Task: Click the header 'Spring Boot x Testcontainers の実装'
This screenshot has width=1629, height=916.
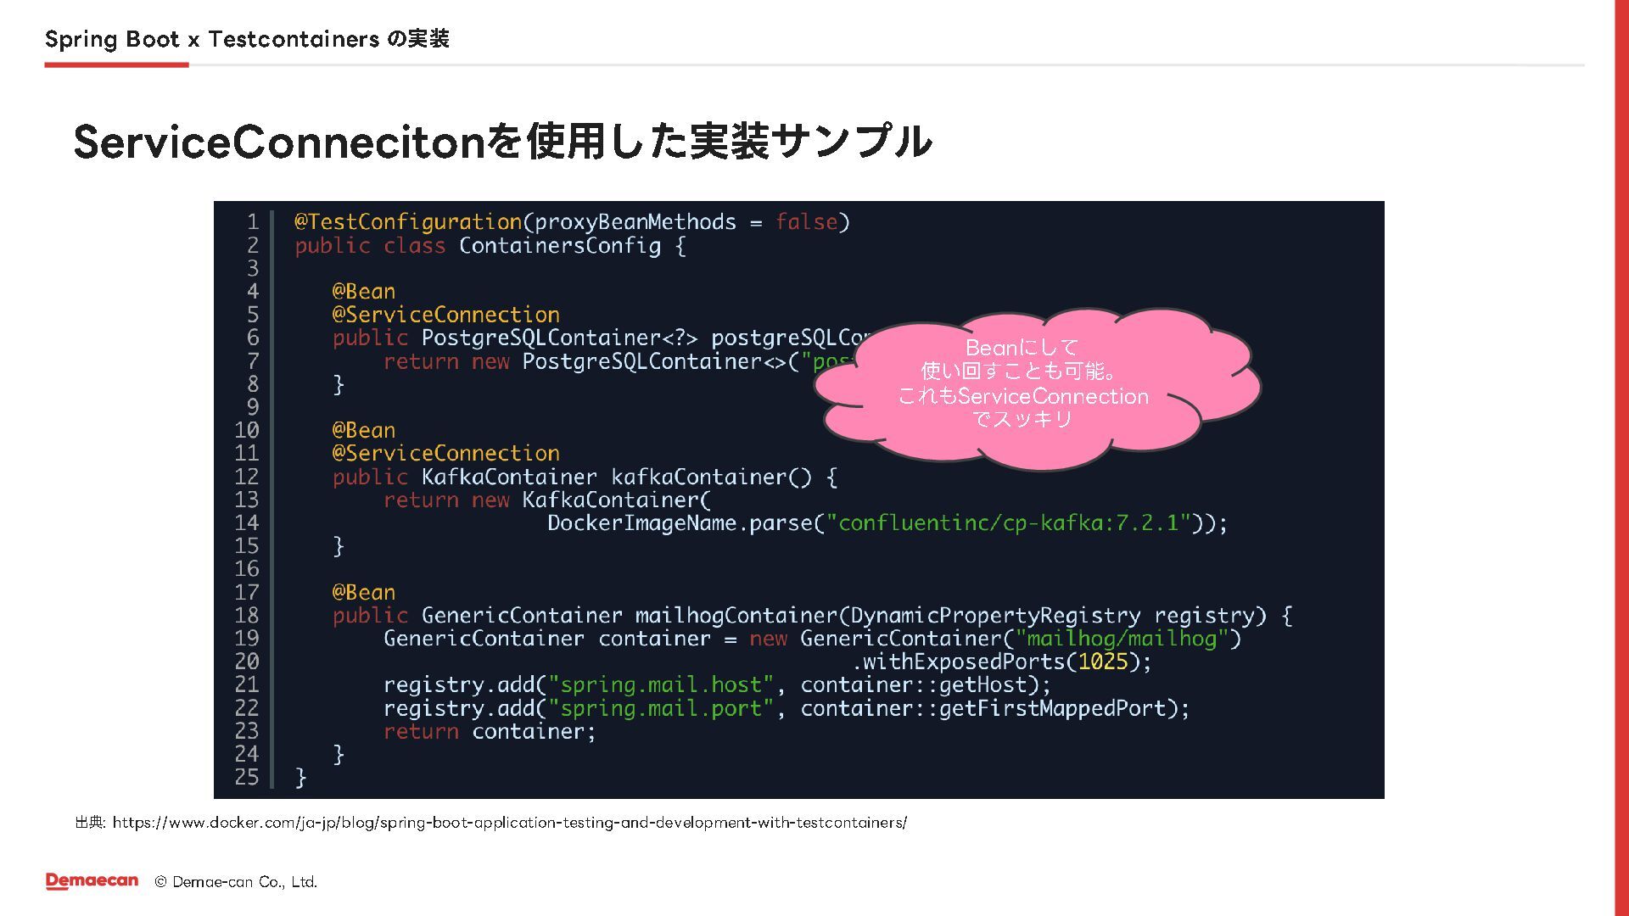Action: (x=247, y=39)
